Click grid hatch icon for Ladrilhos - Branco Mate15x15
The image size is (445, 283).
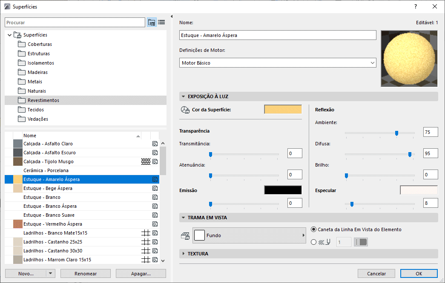point(146,233)
